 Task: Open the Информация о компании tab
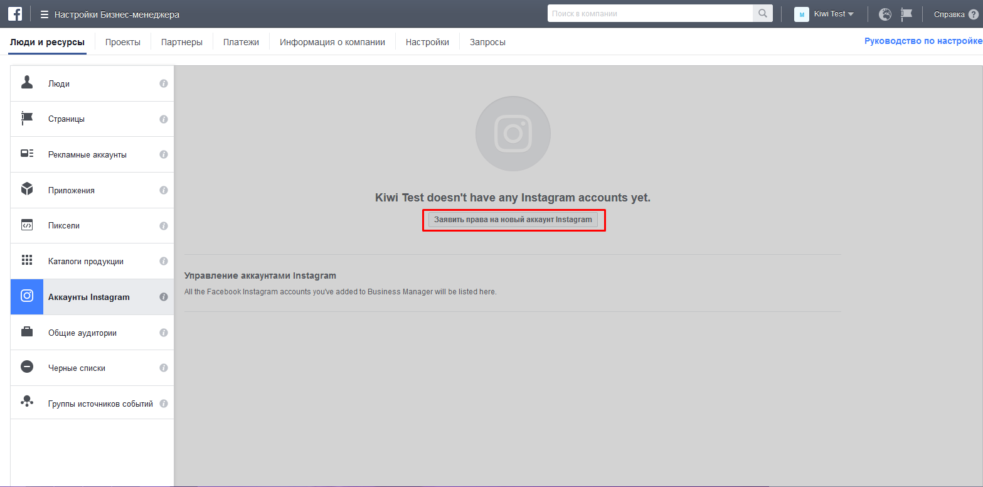332,42
